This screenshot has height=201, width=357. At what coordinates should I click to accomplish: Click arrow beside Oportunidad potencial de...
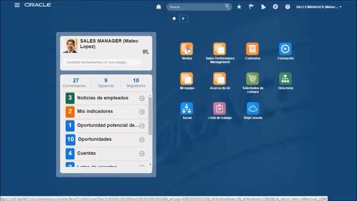coord(142,126)
